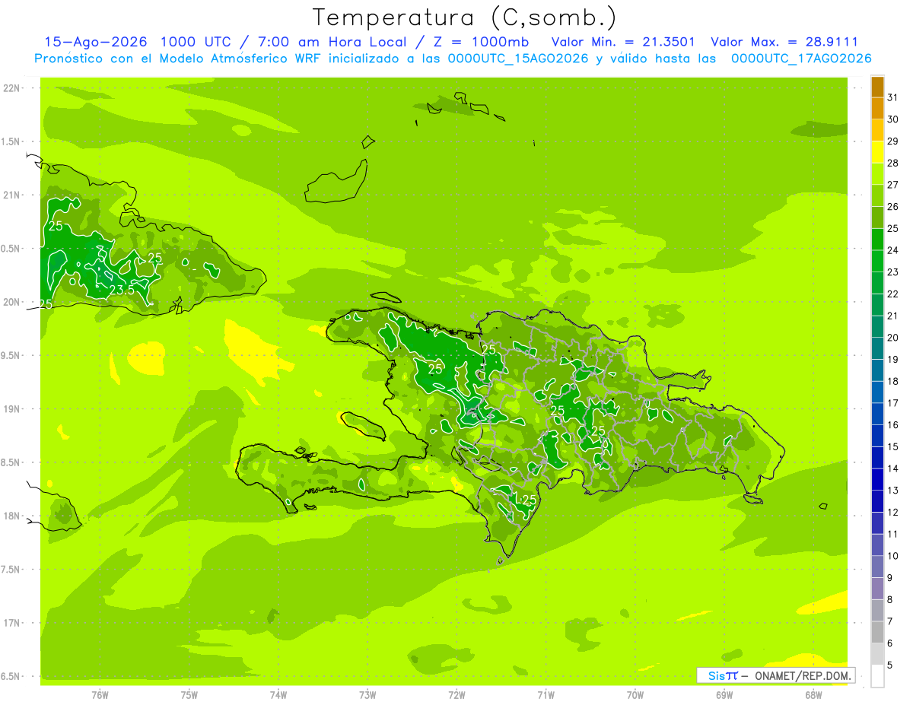
Task: Click the color scale segment between 30 and 31
Action: 877,108
